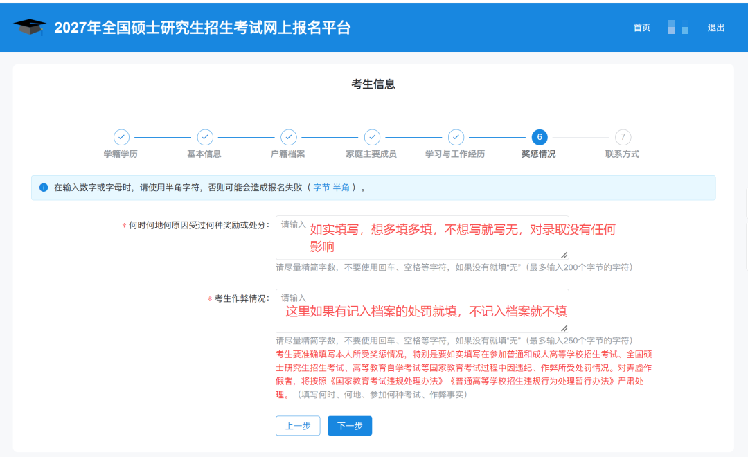Image resolution: width=748 pixels, height=457 pixels.
Task: Click the 户籍档案 step checkmark icon
Action: click(x=289, y=137)
